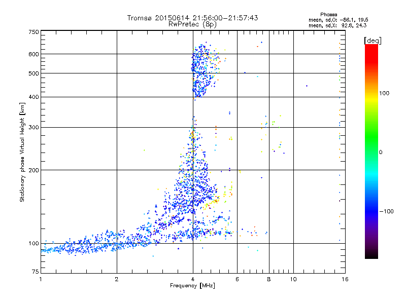The width and height of the screenshot is (406, 304).
Task: Click the colorbar tick label '0'
Action: pyautogui.click(x=381, y=153)
